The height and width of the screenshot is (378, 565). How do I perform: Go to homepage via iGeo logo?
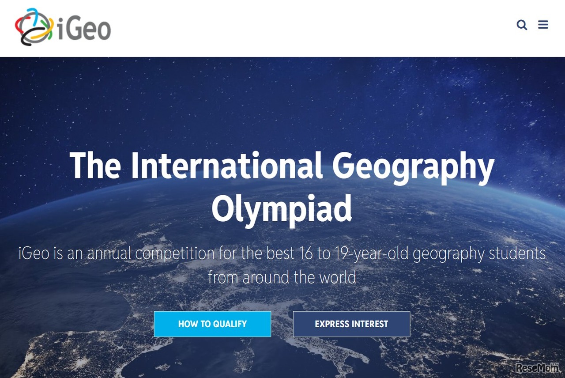click(63, 27)
